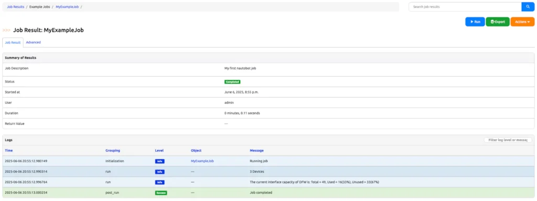The height and width of the screenshot is (201, 537).
Task: Select the 'post_run' grouping cell
Action: 112,193
